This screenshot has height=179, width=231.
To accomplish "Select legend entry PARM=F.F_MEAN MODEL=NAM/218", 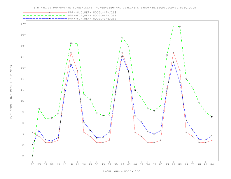I will point(92,16).
